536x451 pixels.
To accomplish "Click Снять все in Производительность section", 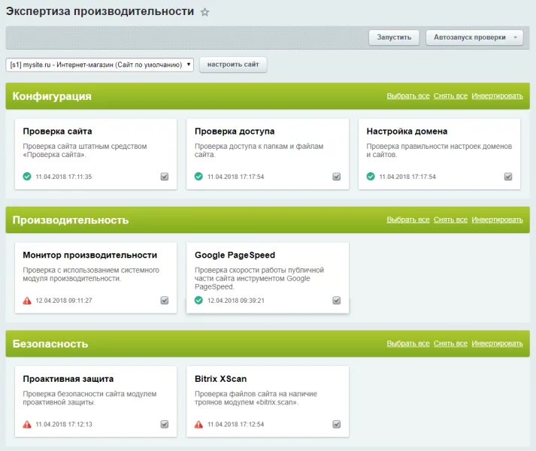I will click(x=450, y=220).
